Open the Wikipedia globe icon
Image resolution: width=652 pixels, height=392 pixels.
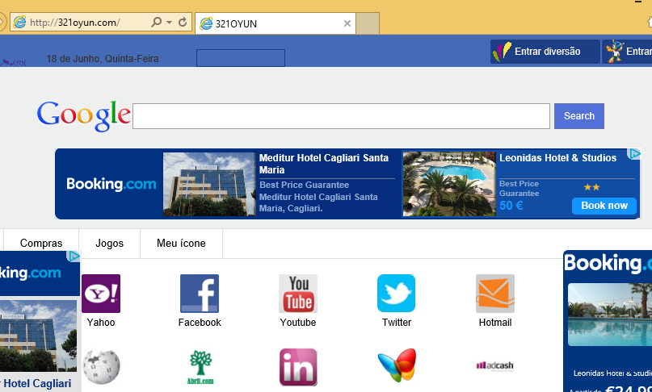pyautogui.click(x=101, y=367)
